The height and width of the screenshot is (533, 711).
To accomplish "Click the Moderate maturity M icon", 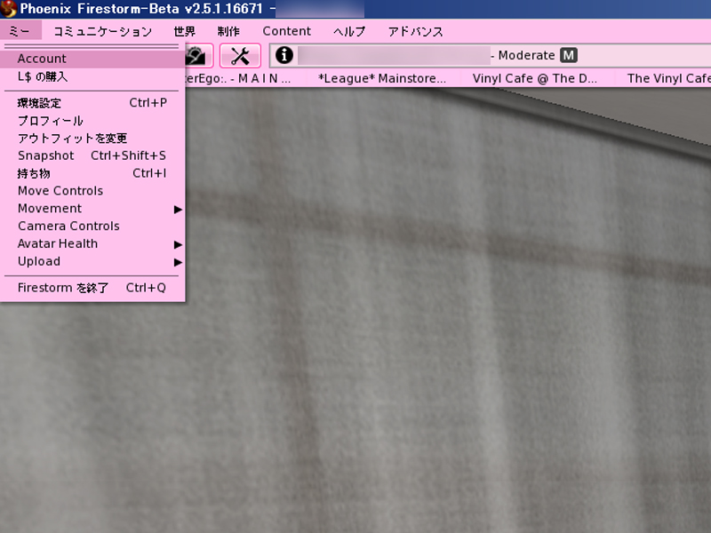I will (x=568, y=55).
